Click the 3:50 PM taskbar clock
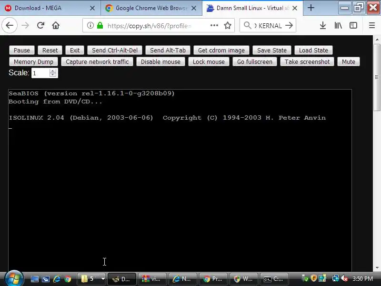 363,279
